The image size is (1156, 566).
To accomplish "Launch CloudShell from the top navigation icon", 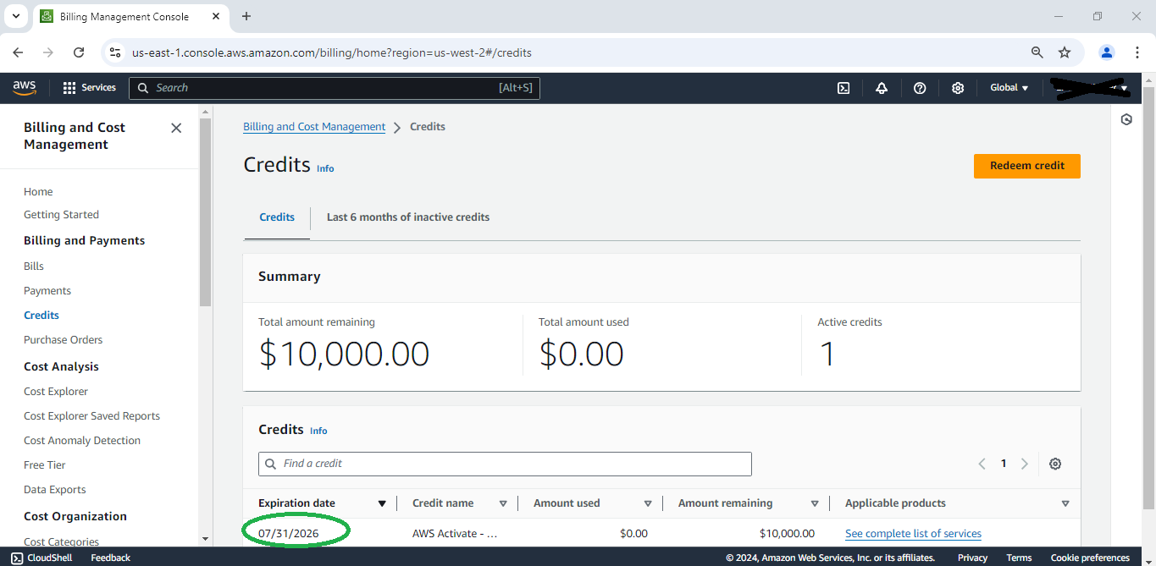I will 843,88.
